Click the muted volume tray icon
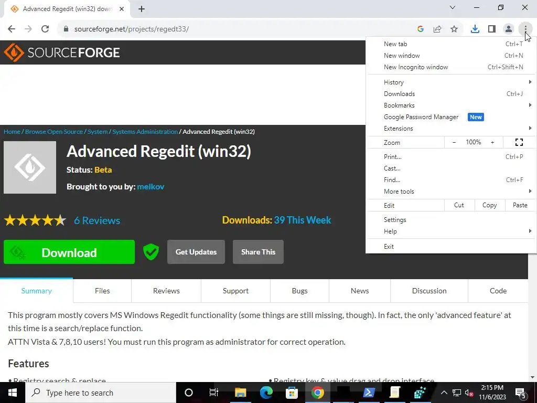Image resolution: width=537 pixels, height=403 pixels. (x=469, y=393)
